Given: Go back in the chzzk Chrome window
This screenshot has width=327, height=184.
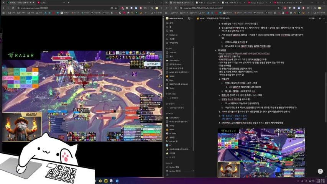Looking at the screenshot, I should pyautogui.click(x=3, y=8).
